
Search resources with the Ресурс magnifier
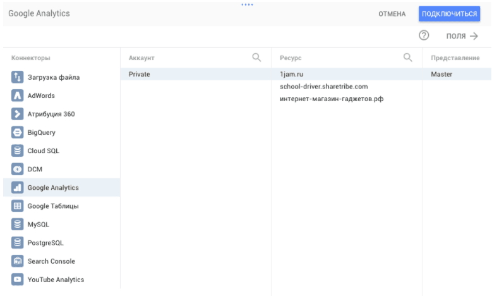pyautogui.click(x=407, y=58)
